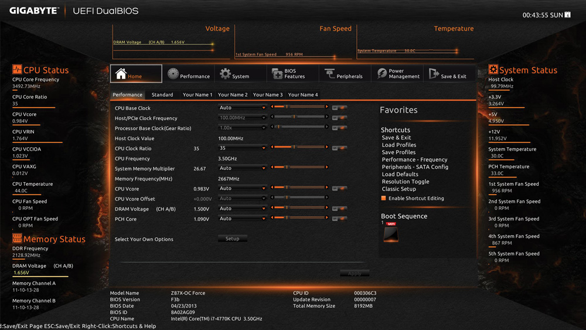Click the CPU Clock Ratio slider left arrow
The height and width of the screenshot is (330, 586).
click(272, 147)
